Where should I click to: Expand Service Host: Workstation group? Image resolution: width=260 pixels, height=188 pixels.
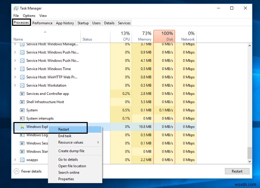pyautogui.click(x=15, y=85)
